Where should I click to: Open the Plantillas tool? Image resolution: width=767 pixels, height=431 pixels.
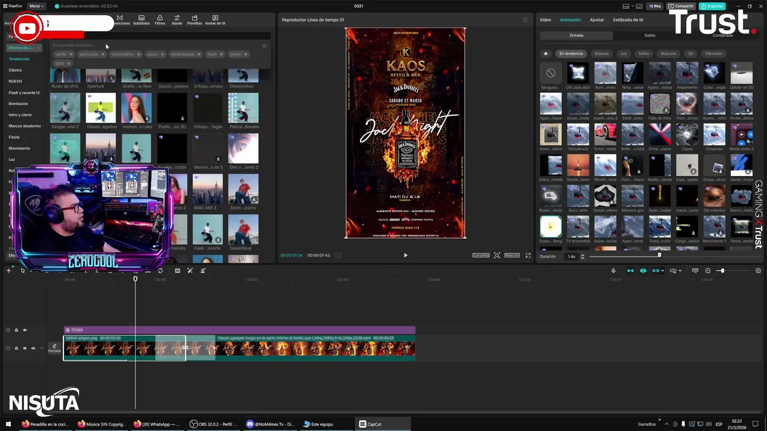point(195,20)
